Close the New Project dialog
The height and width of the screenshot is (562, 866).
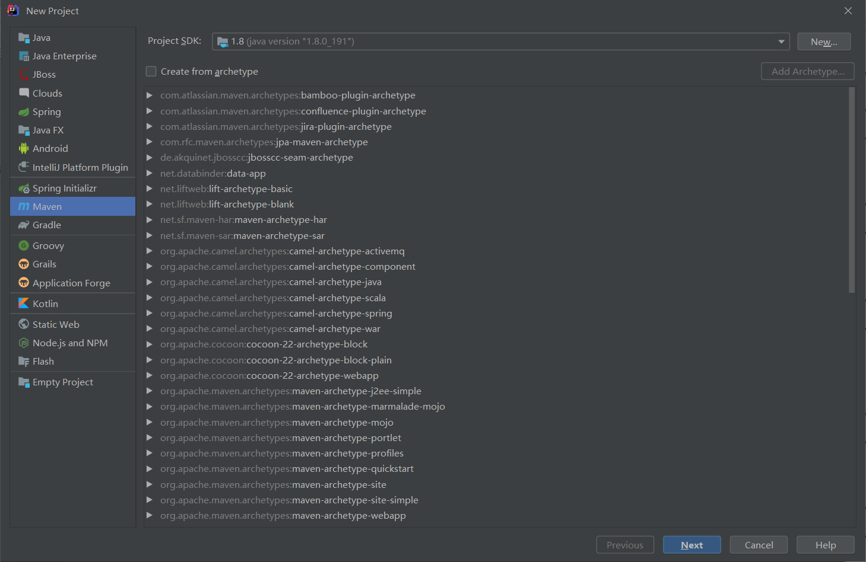click(x=848, y=11)
